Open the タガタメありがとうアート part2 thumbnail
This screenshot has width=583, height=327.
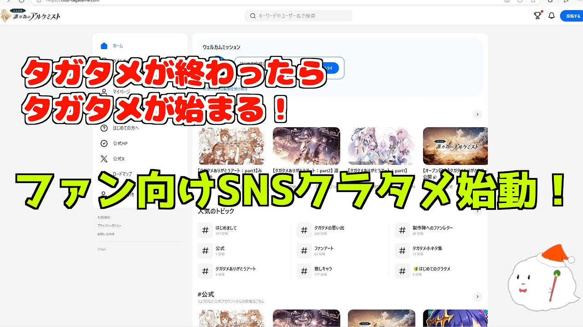click(306, 146)
